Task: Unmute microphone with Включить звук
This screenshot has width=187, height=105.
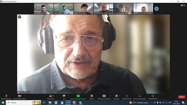Action: pos(6,97)
